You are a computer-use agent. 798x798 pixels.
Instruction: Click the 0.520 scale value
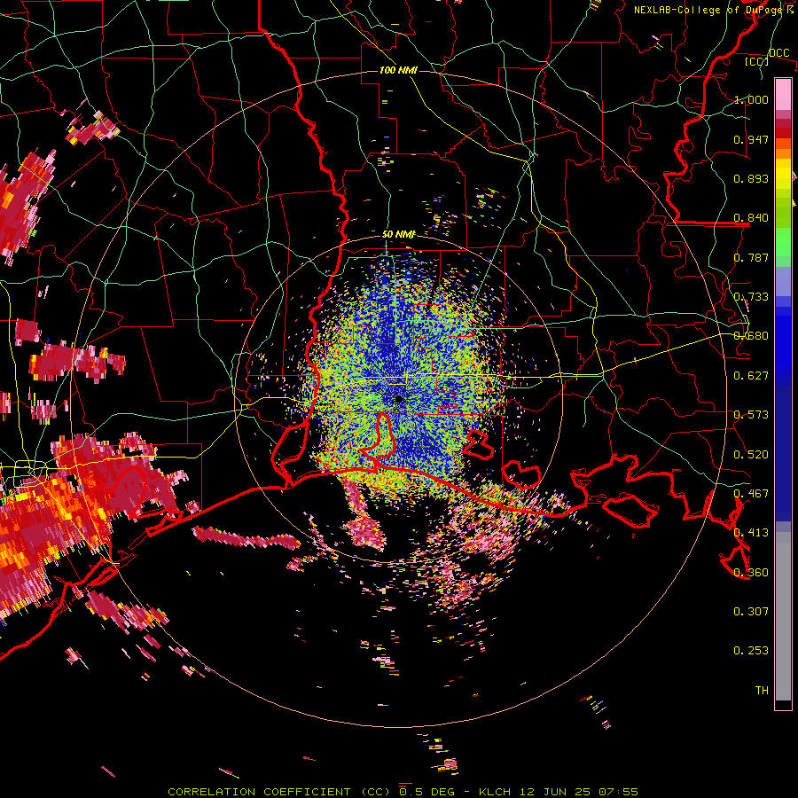[751, 455]
